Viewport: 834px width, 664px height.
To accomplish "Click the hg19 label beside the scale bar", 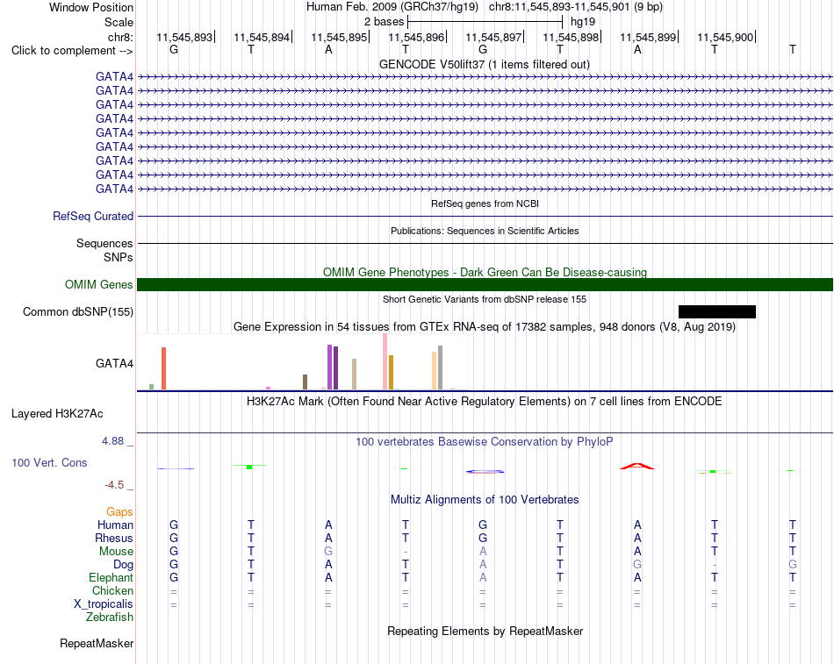I will [x=582, y=22].
